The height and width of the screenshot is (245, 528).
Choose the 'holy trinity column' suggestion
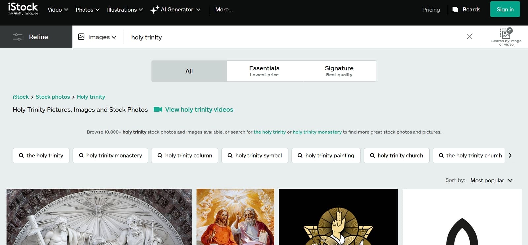(x=185, y=155)
